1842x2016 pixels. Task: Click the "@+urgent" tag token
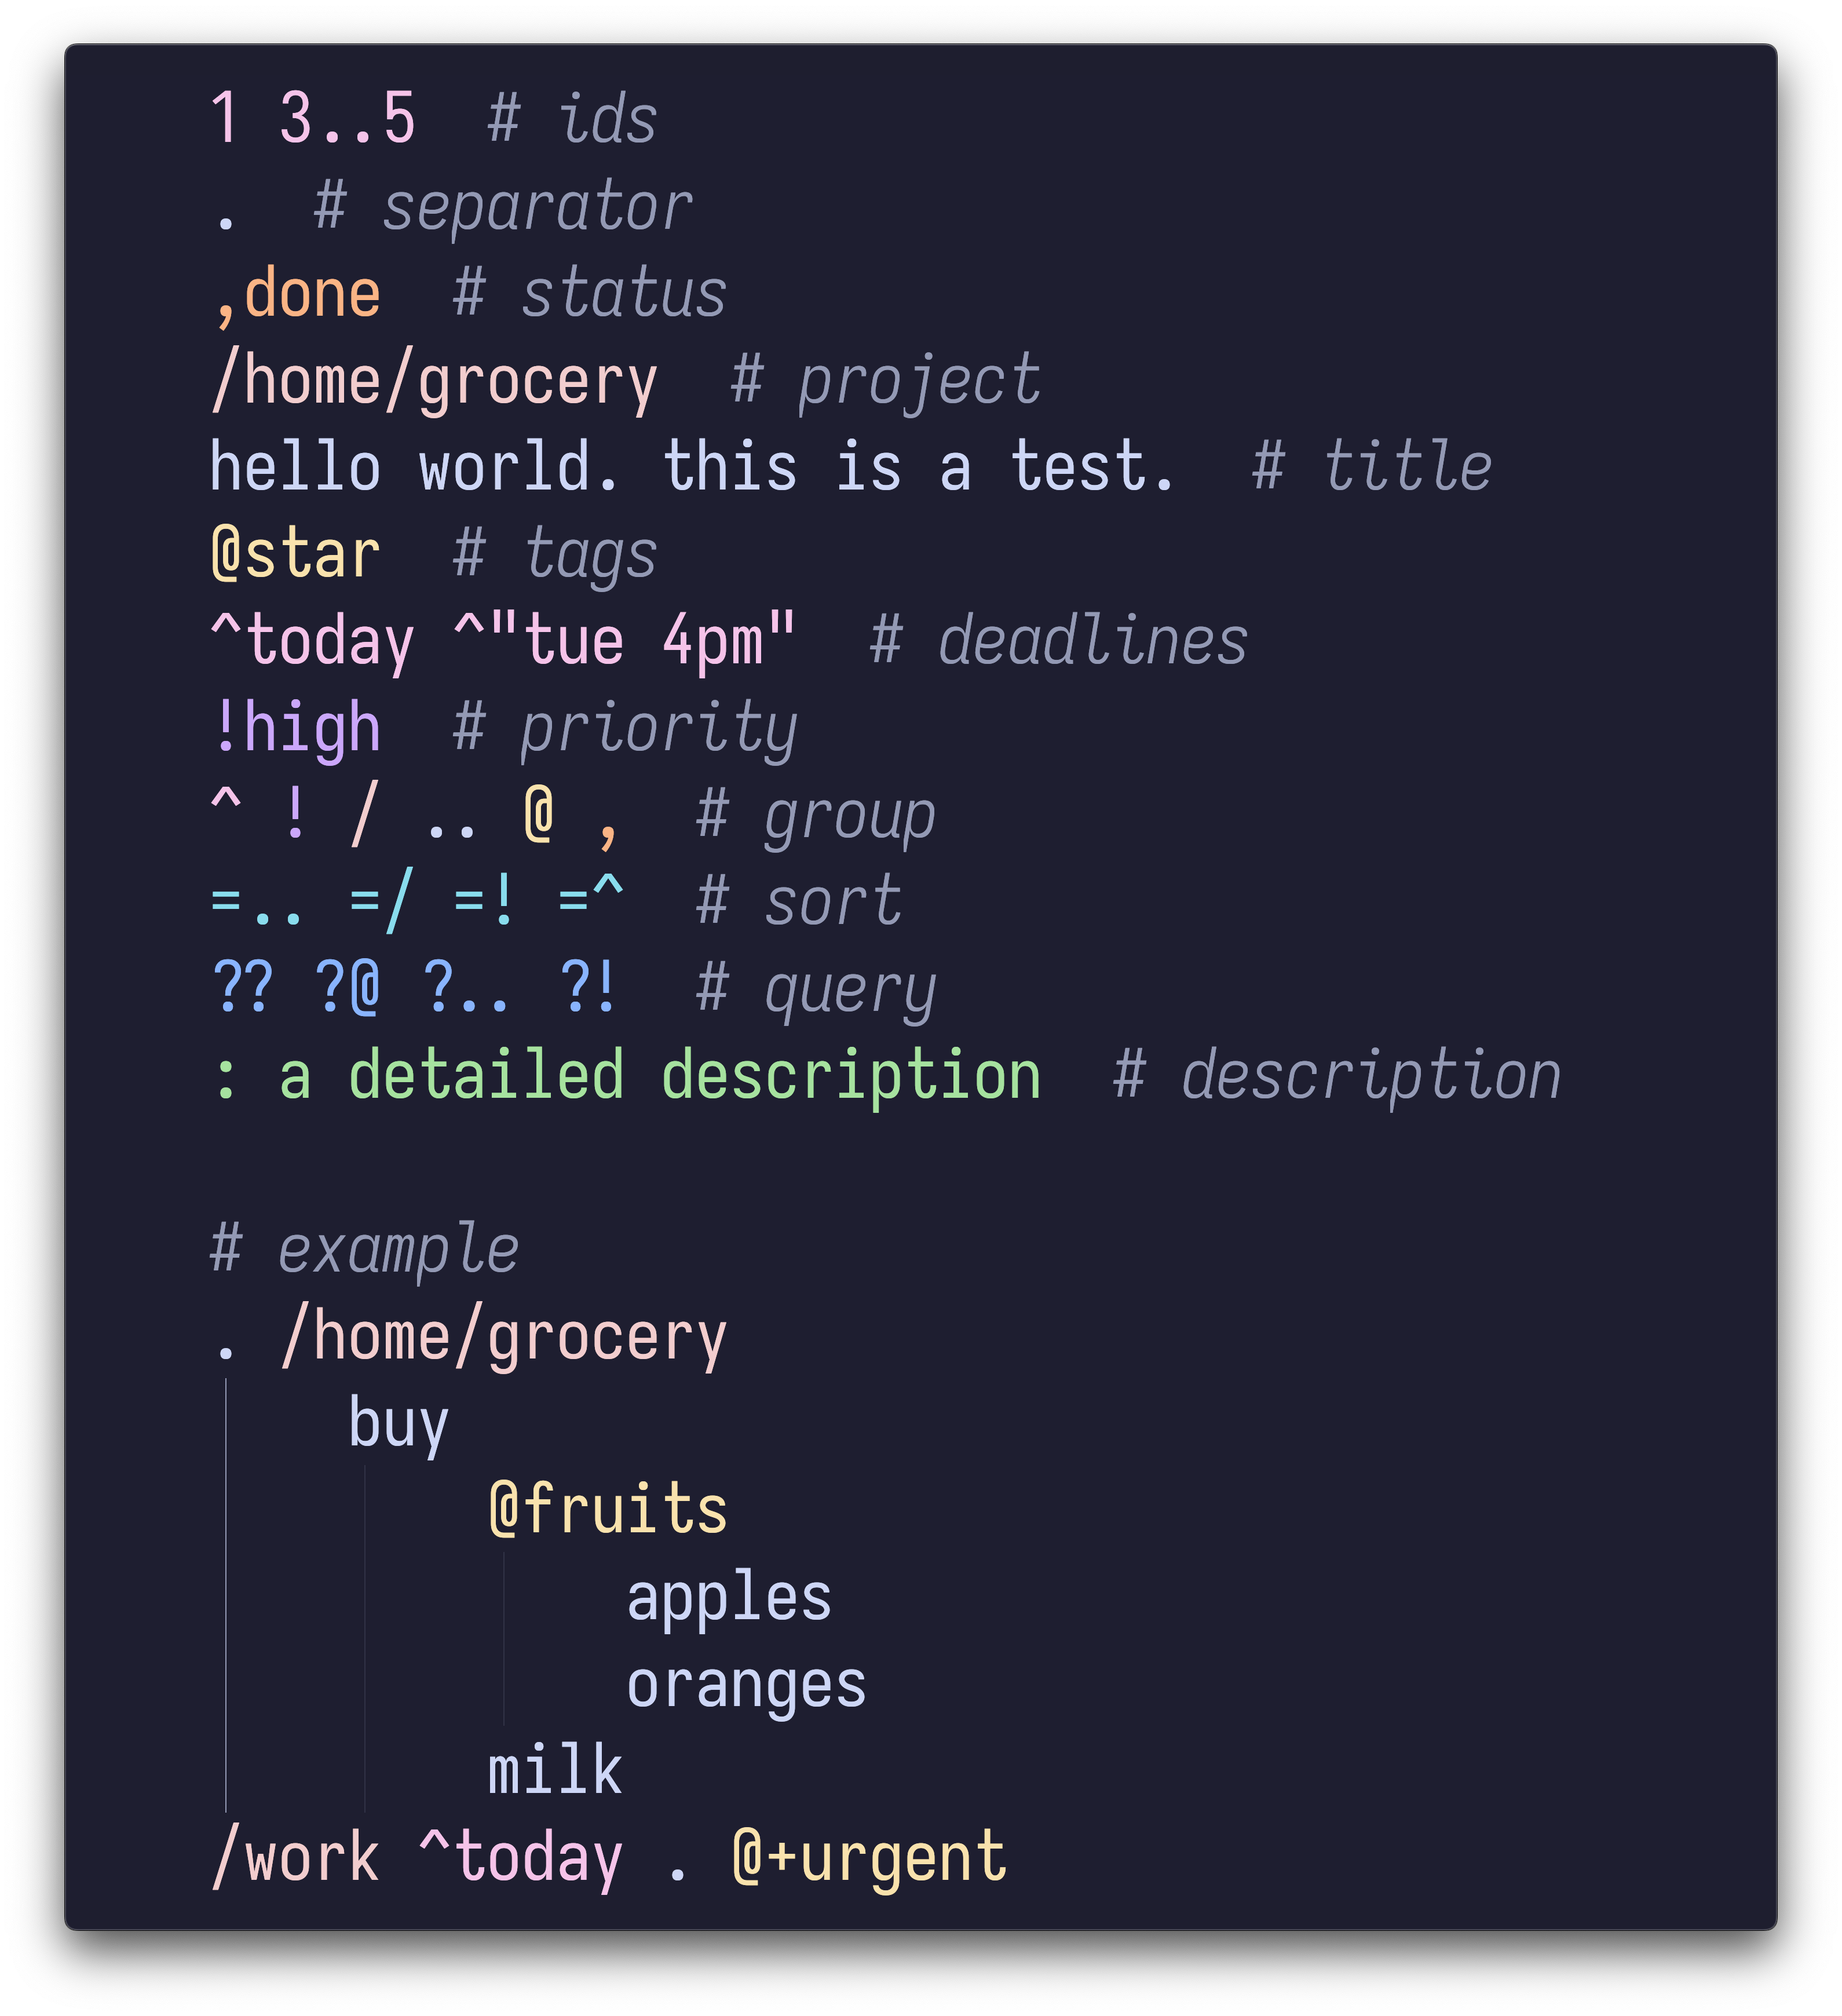870,1859
